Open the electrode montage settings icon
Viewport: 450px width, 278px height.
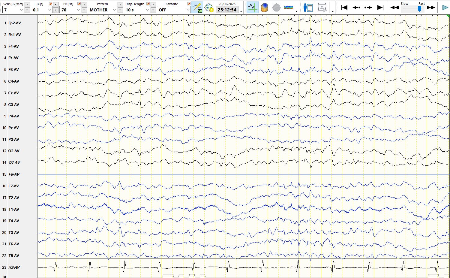pos(209,8)
